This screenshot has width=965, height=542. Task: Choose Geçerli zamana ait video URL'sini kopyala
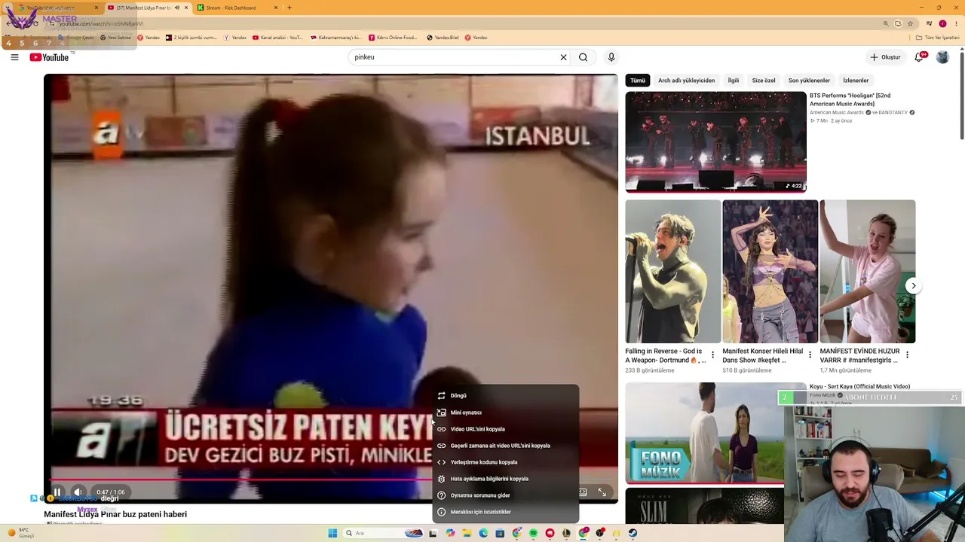click(x=506, y=446)
